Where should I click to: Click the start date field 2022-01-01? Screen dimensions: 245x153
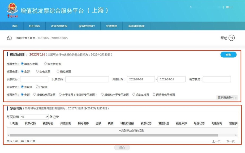tap(141, 79)
